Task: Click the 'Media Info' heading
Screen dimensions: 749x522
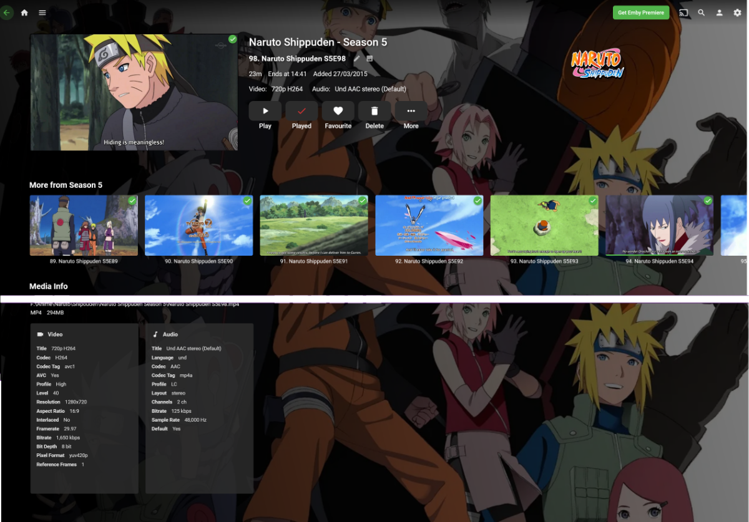Action: click(x=49, y=286)
